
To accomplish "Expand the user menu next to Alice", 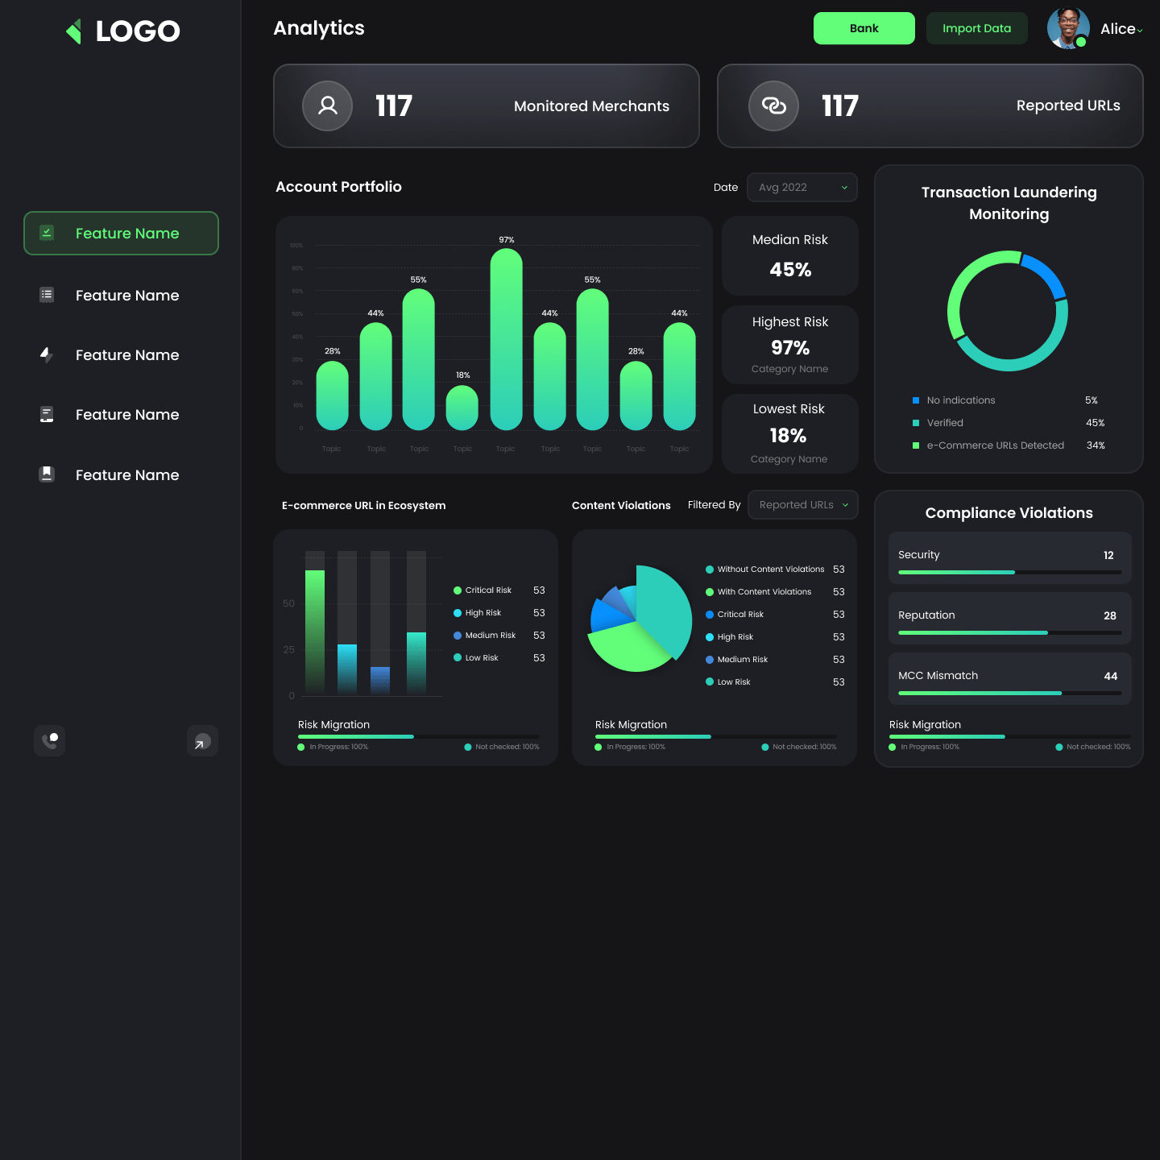I will [1139, 31].
